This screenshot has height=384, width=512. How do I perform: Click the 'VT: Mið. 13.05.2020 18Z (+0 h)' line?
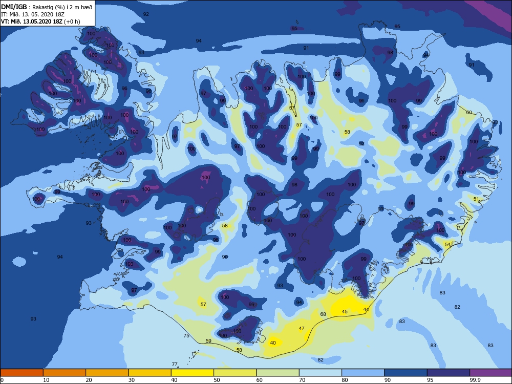tap(40, 22)
